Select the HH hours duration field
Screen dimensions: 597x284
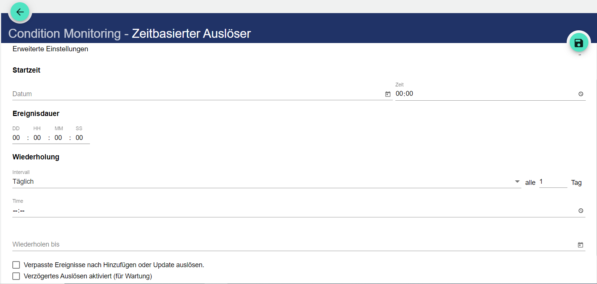pyautogui.click(x=37, y=138)
